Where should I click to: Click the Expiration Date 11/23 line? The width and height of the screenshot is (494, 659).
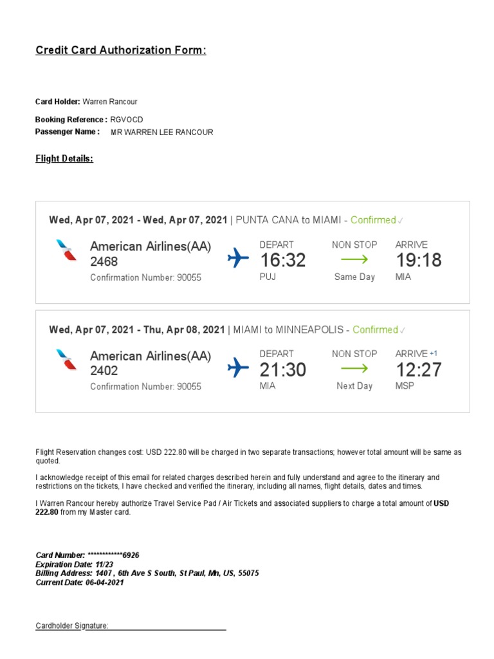pos(70,564)
